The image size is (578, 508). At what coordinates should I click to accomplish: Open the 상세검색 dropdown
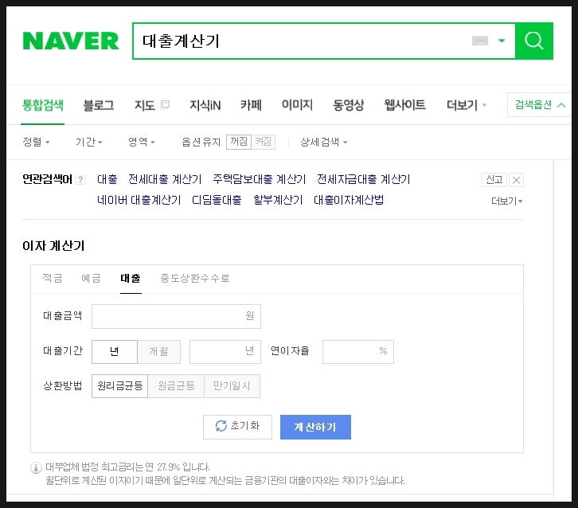[324, 142]
